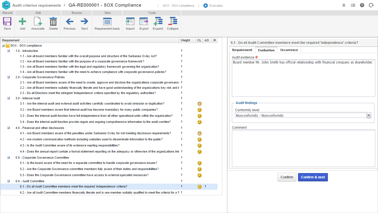Collapse the 6.0 - Audit Committee section
Screen dimensions: 378x213
[x=8, y=181]
